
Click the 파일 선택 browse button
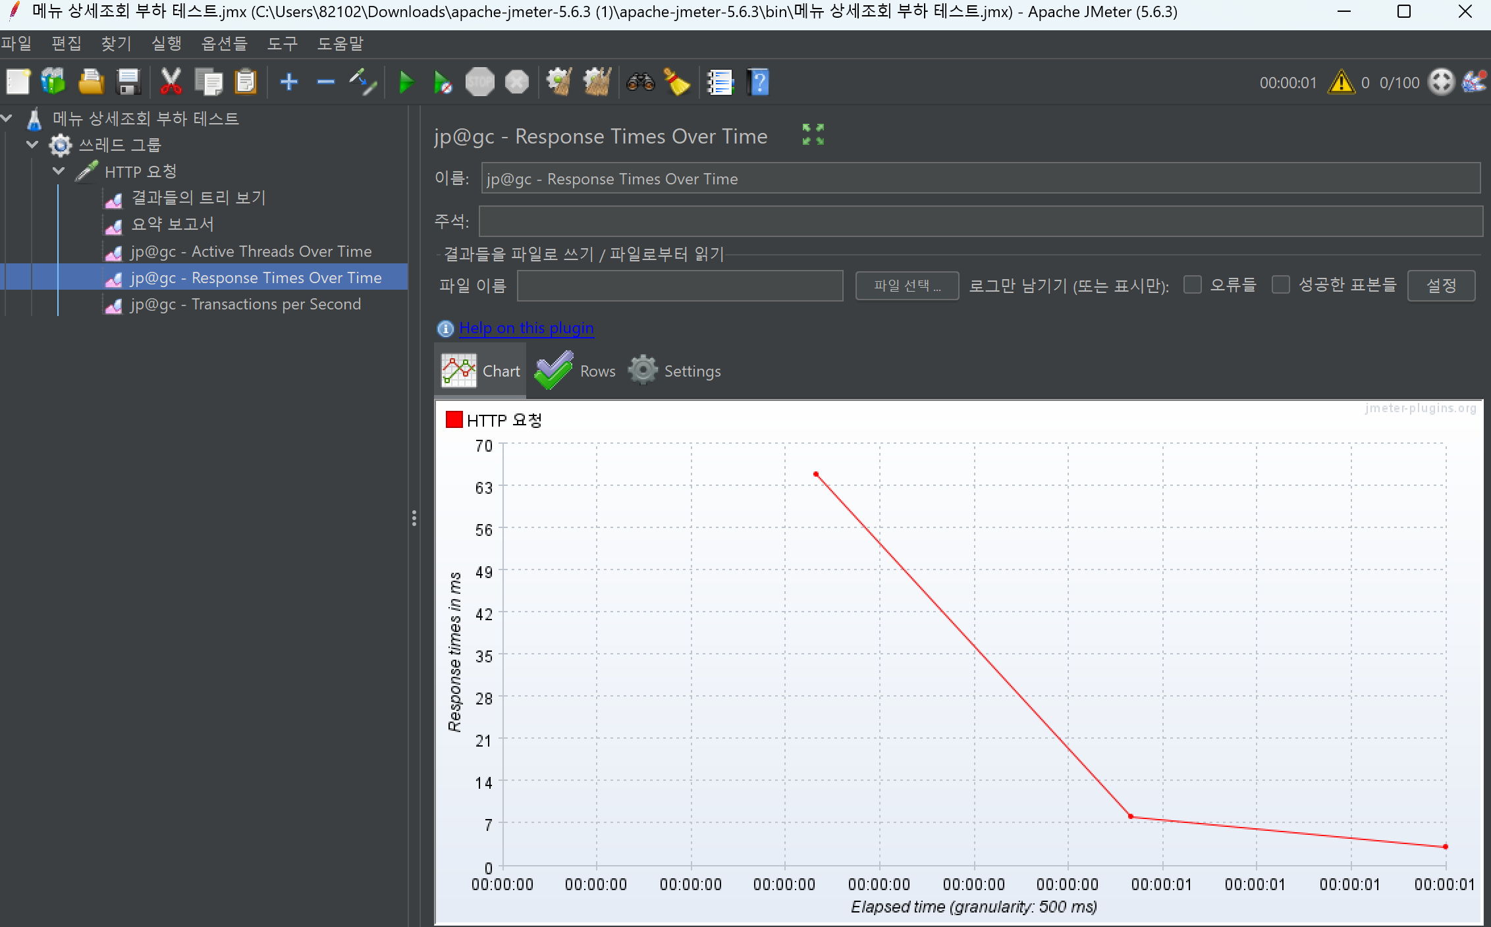pos(906,286)
